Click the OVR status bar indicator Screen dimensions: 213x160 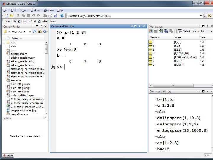tap(208, 156)
